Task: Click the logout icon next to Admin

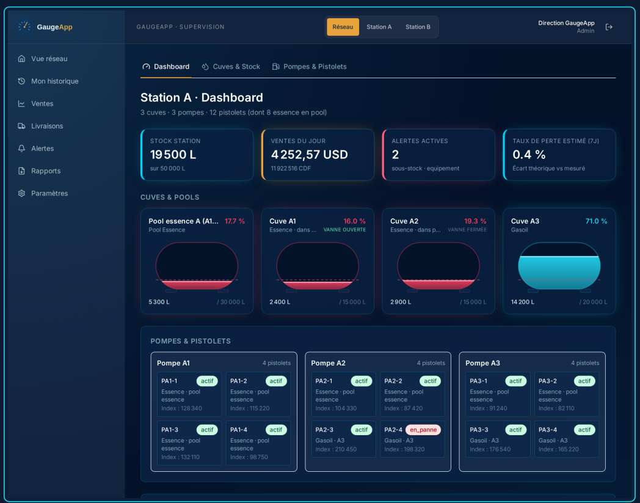Action: click(609, 27)
